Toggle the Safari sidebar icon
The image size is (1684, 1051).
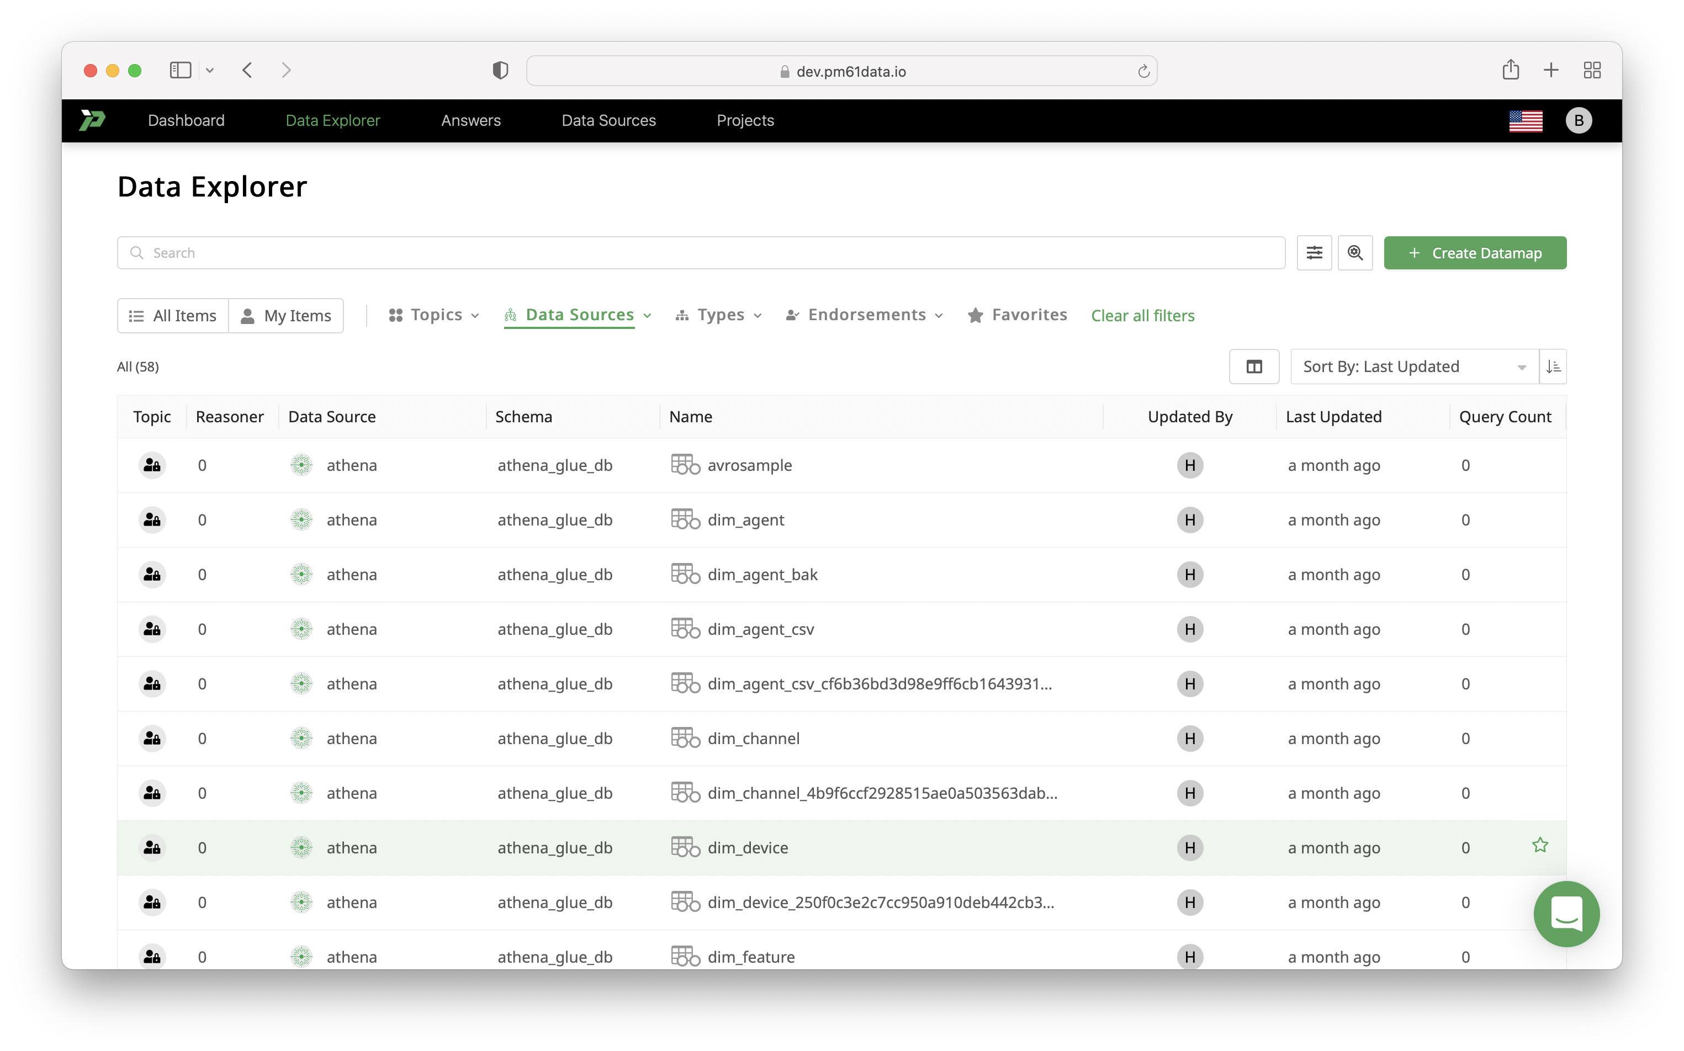tap(181, 70)
